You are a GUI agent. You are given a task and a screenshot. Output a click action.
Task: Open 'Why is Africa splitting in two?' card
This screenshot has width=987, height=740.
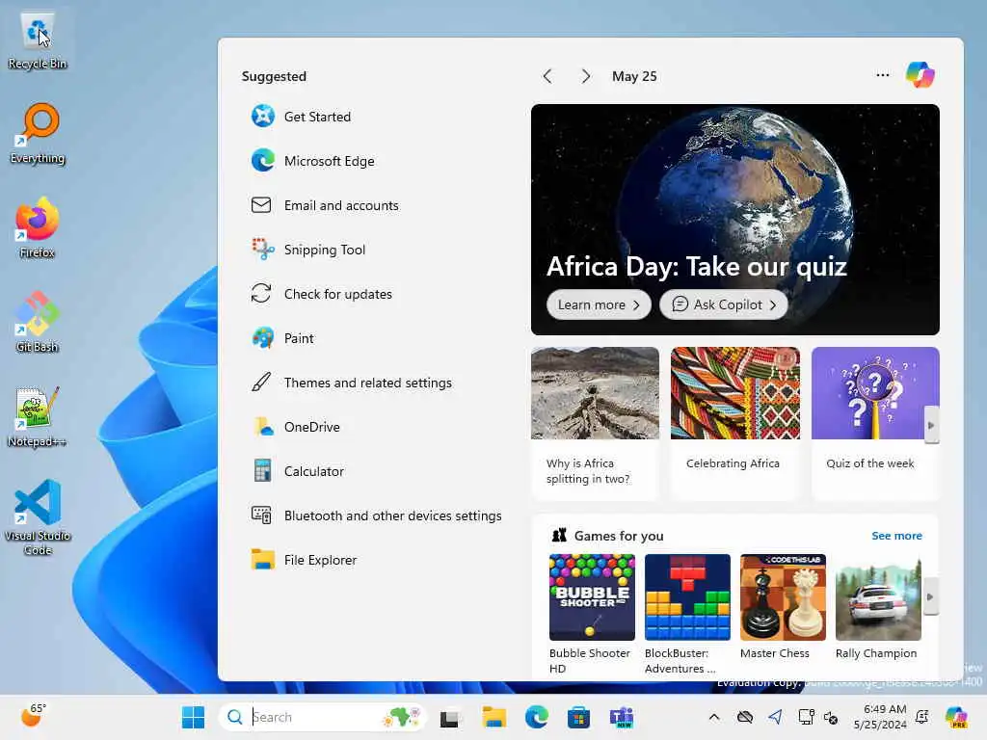coord(595,423)
